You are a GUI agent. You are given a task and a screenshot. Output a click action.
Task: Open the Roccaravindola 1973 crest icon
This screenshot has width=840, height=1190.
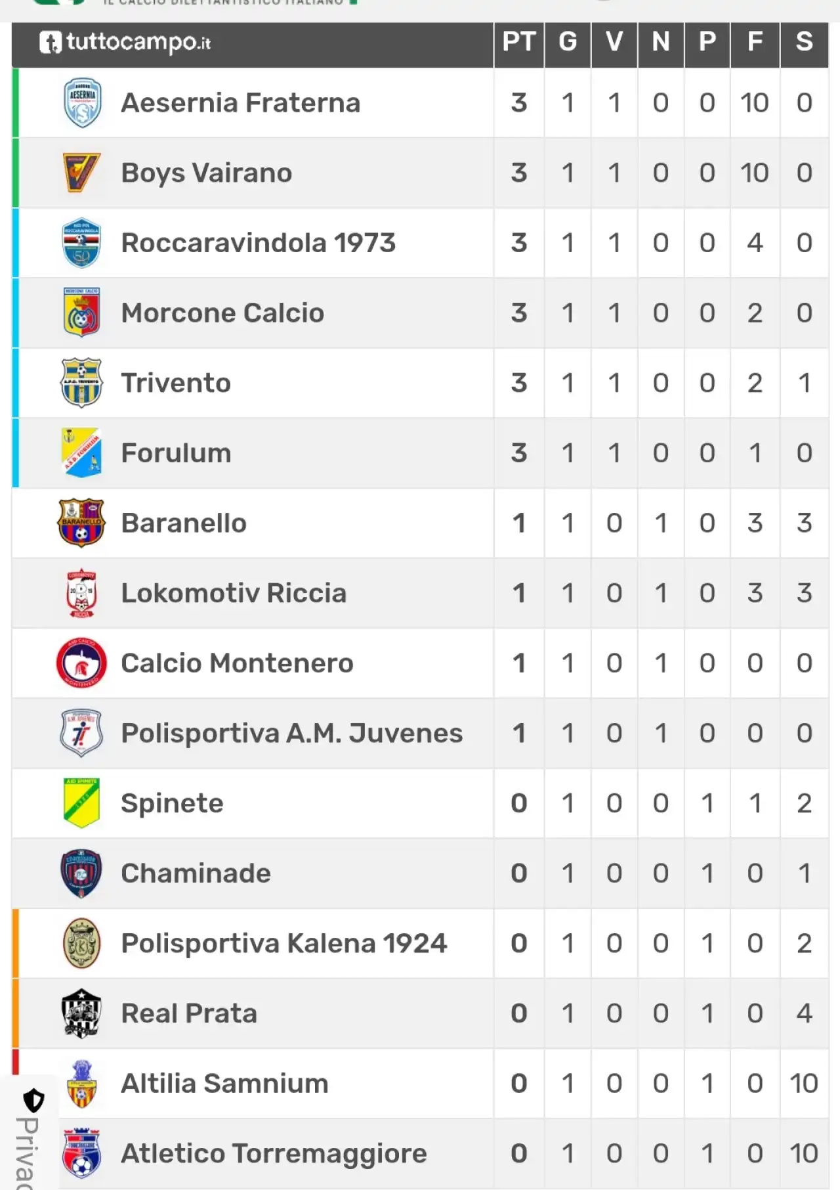click(81, 243)
